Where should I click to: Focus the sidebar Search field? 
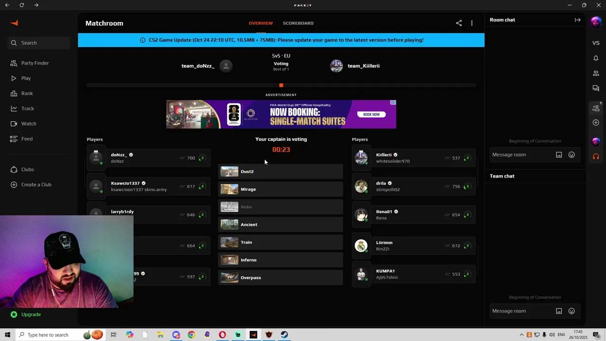tap(39, 43)
